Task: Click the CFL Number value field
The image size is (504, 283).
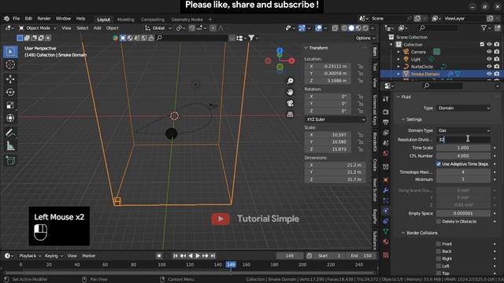Action: point(463,156)
